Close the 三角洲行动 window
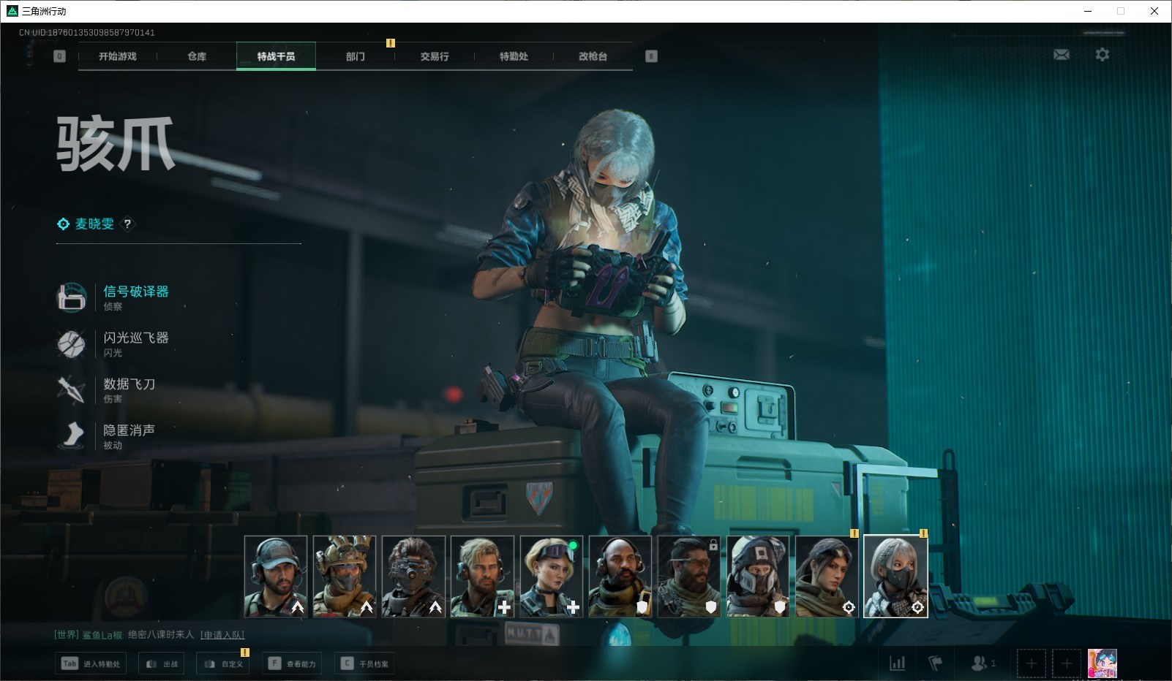 click(x=1154, y=11)
